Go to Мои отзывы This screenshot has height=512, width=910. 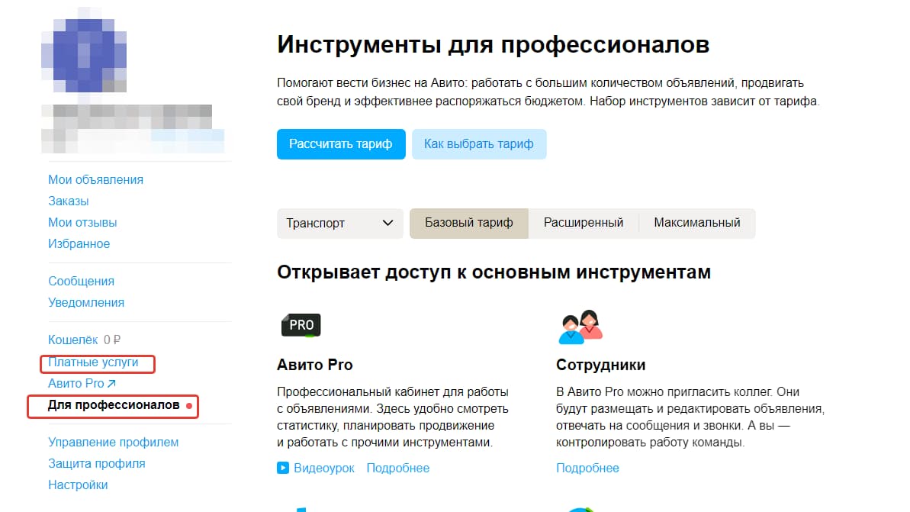82,223
